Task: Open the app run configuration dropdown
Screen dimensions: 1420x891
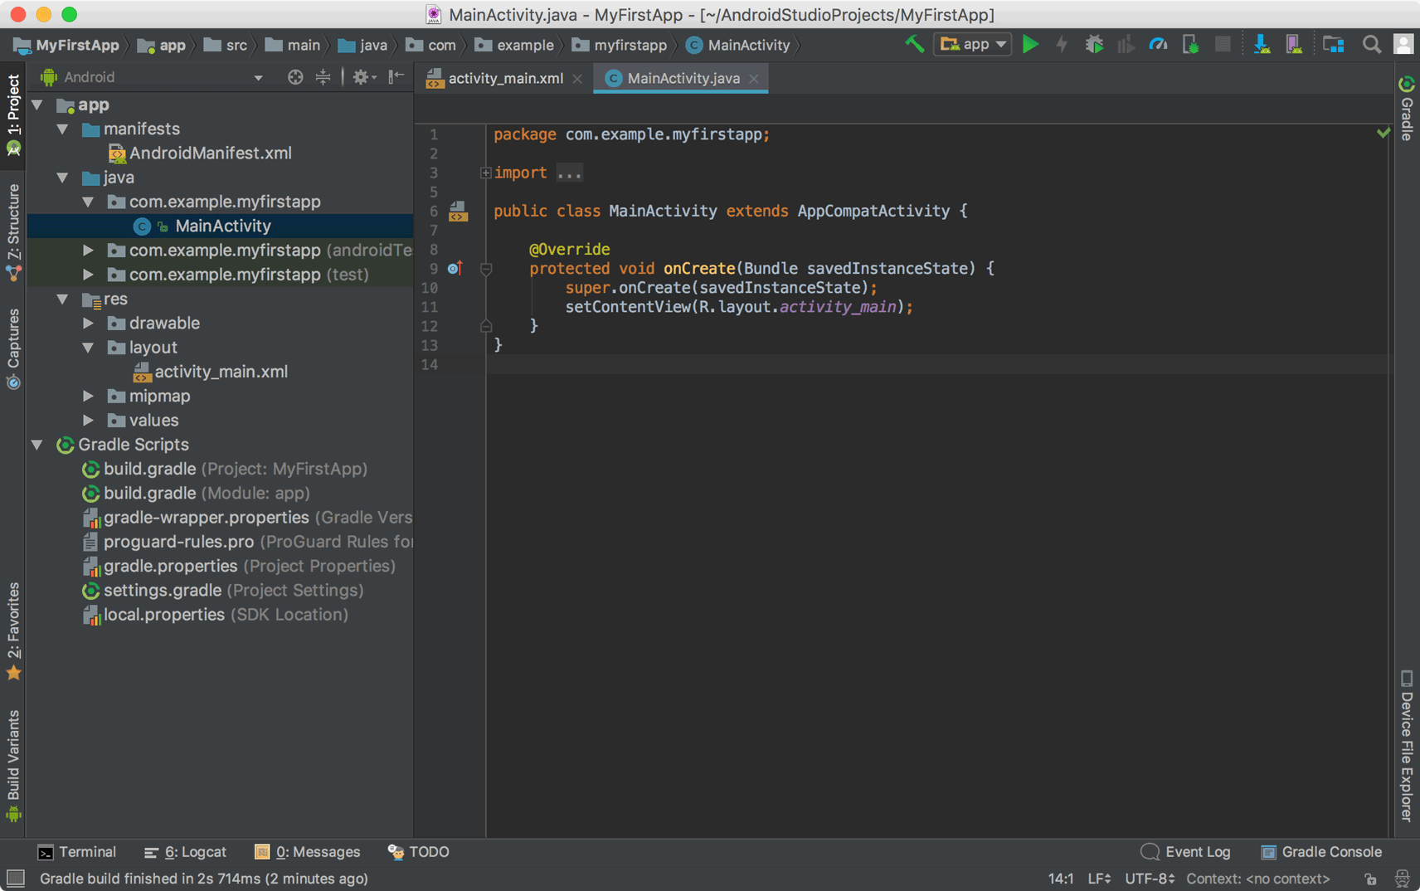Action: pos(973,45)
